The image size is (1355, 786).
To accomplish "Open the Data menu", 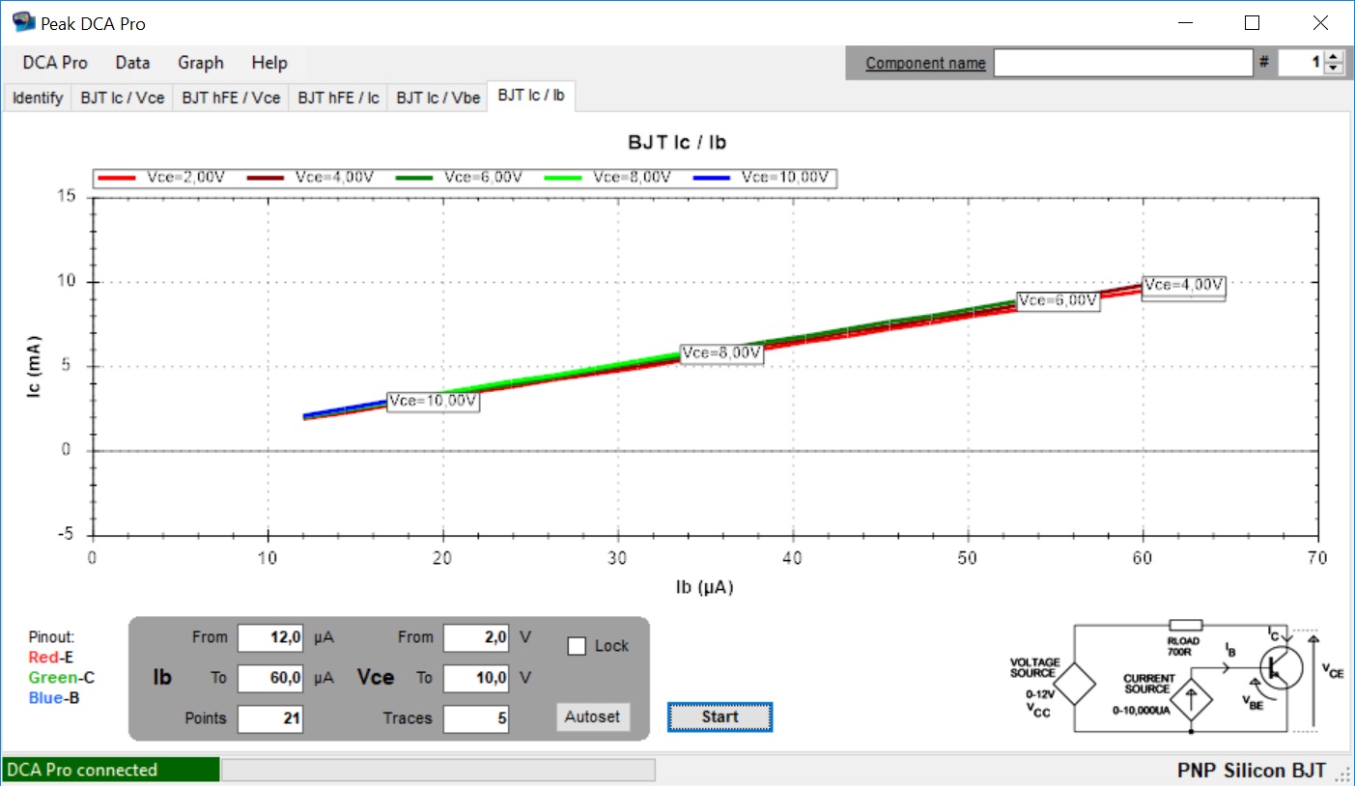I will point(132,63).
